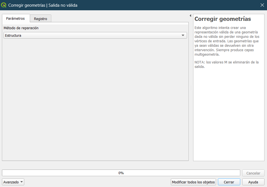Click the arrow on the Estructura combo box

pyautogui.click(x=183, y=35)
